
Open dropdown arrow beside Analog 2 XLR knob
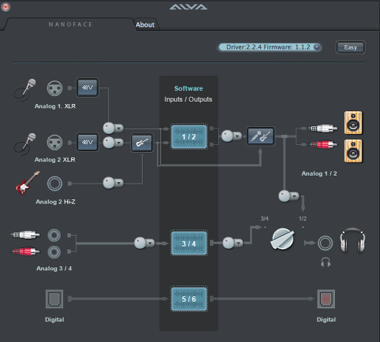tap(119, 143)
